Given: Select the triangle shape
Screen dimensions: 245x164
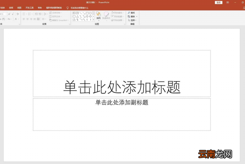Looking at the screenshot, I should tap(77, 16).
